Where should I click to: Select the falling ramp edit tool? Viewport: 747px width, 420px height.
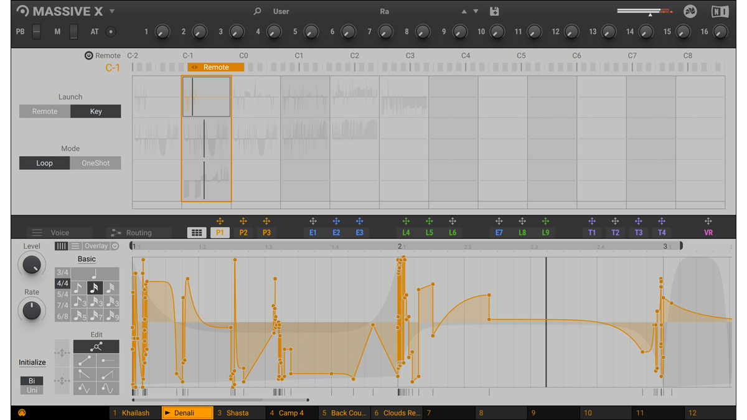pyautogui.click(x=85, y=374)
